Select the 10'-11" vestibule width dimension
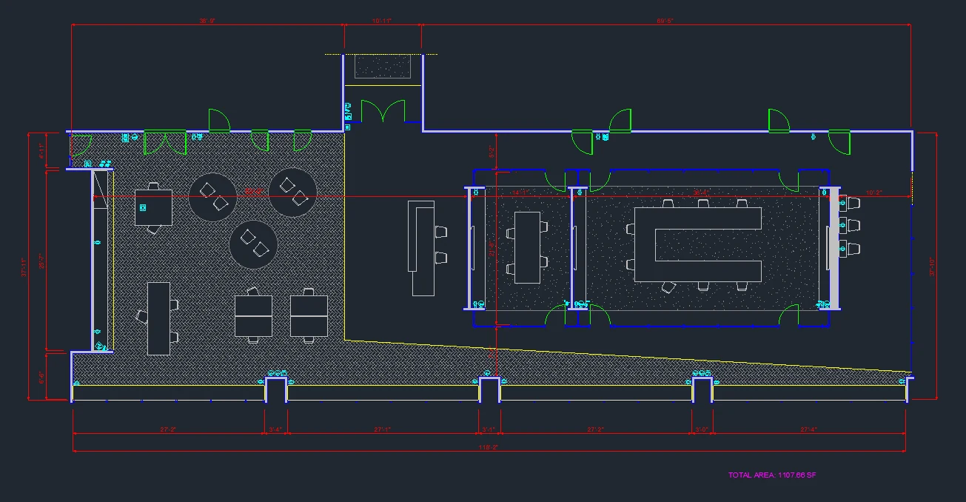Screen dimensions: 966x502 click(382, 21)
